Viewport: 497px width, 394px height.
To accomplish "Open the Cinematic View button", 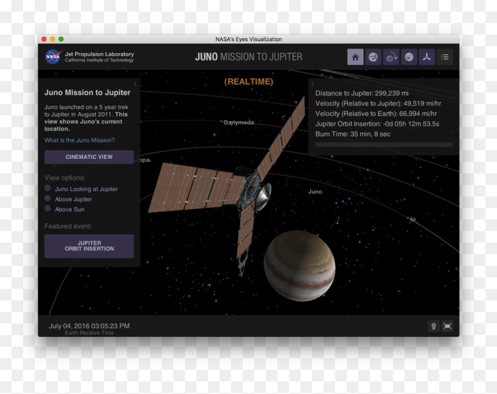I will [89, 157].
